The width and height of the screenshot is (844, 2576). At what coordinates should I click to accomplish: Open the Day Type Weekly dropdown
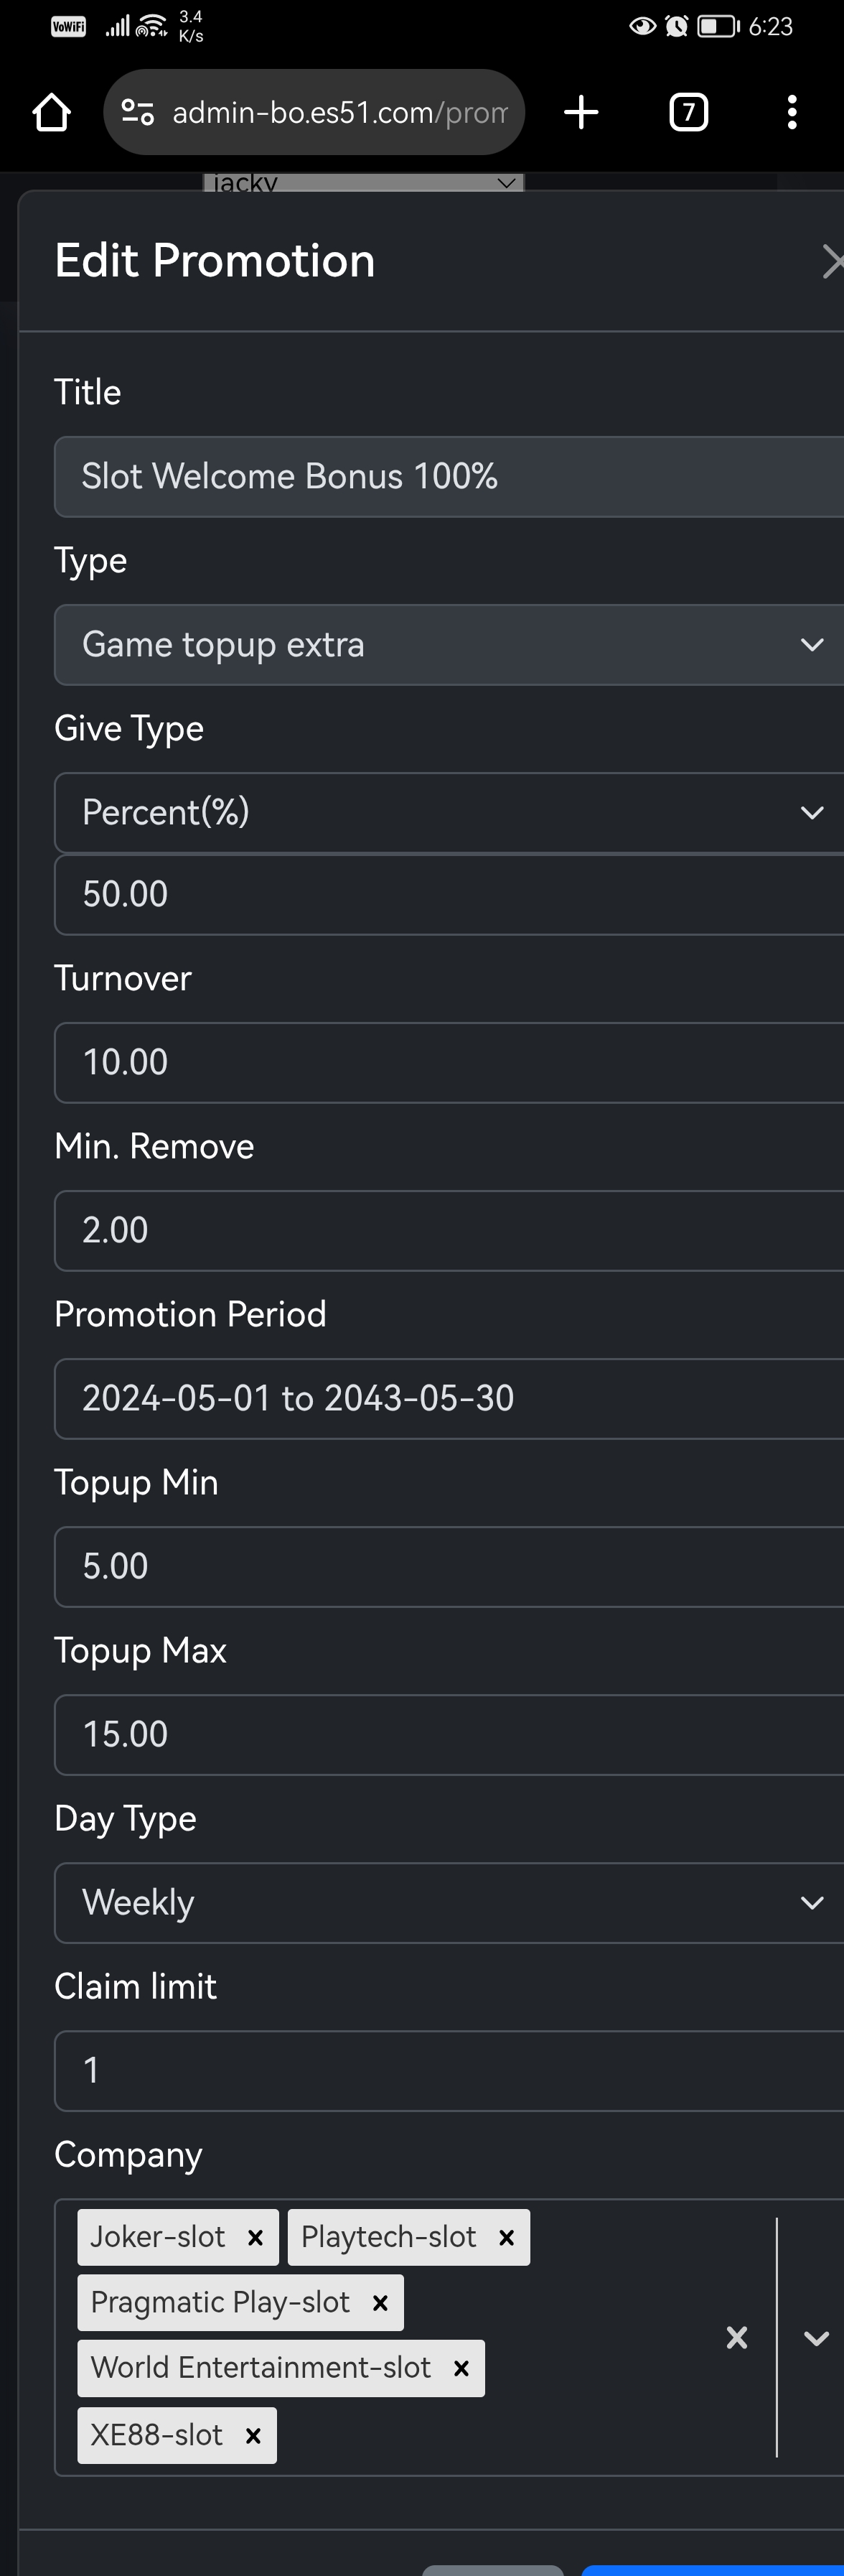(449, 1903)
